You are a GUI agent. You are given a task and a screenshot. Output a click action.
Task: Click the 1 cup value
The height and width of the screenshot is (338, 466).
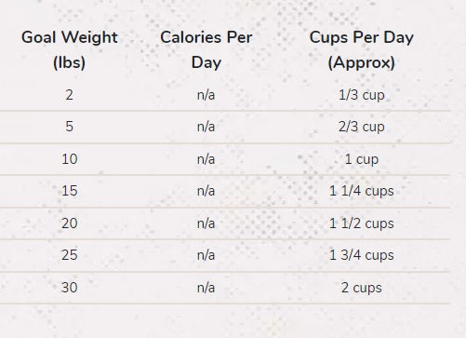coord(362,159)
